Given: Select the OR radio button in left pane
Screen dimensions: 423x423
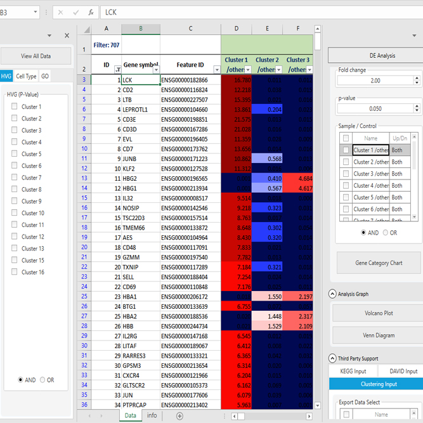Looking at the screenshot, I should (42, 380).
